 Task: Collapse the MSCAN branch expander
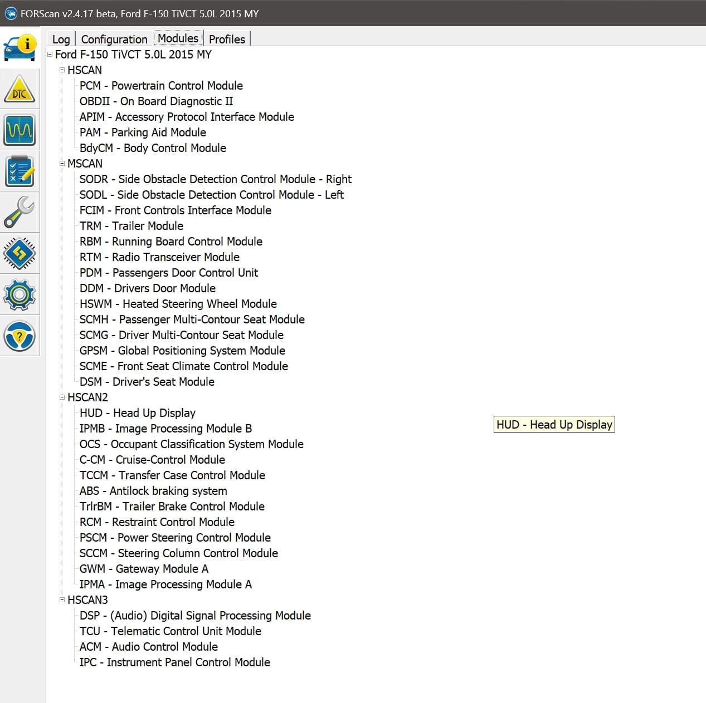coord(62,164)
